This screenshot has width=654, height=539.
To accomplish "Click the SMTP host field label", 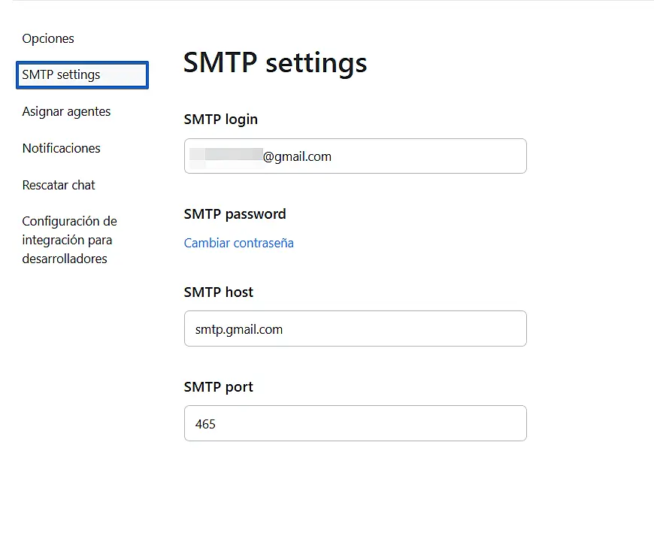I will tap(218, 292).
